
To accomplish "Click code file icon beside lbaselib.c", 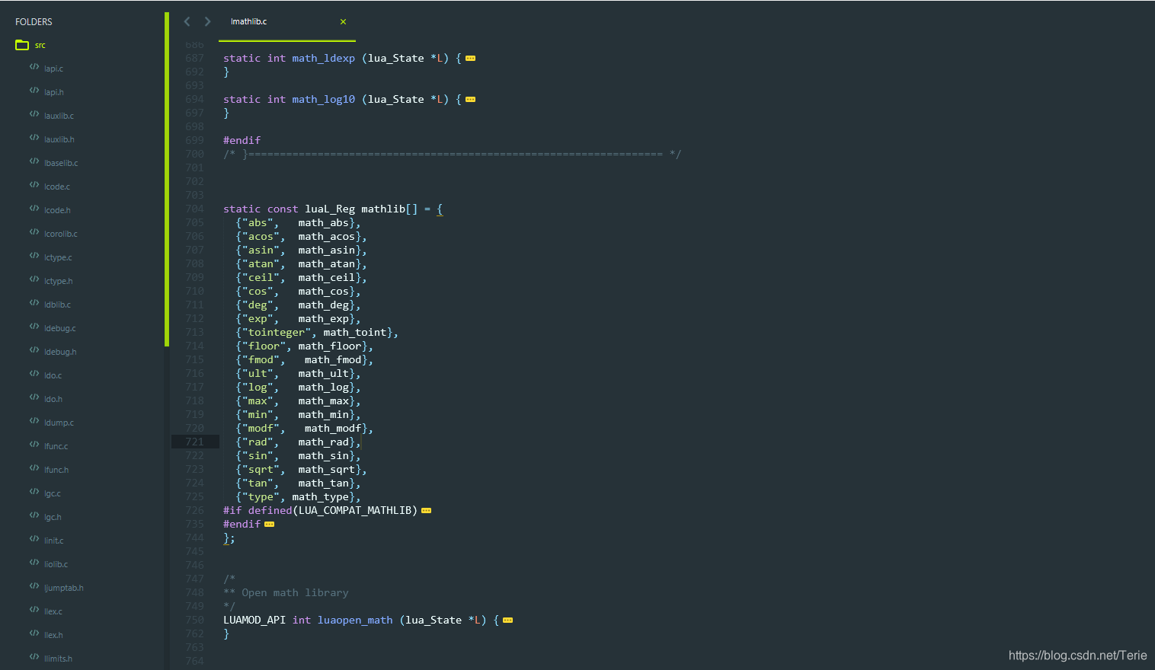I will point(34,161).
